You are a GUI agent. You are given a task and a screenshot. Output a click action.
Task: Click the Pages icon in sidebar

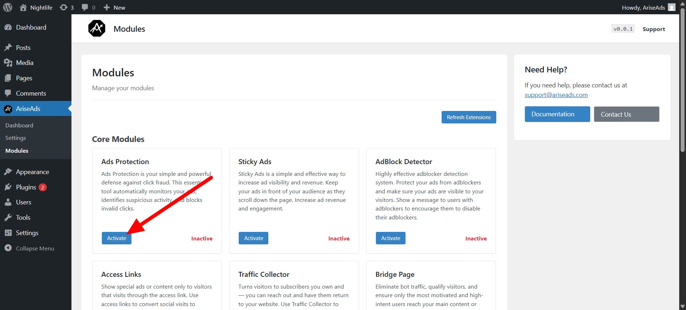pyautogui.click(x=8, y=78)
